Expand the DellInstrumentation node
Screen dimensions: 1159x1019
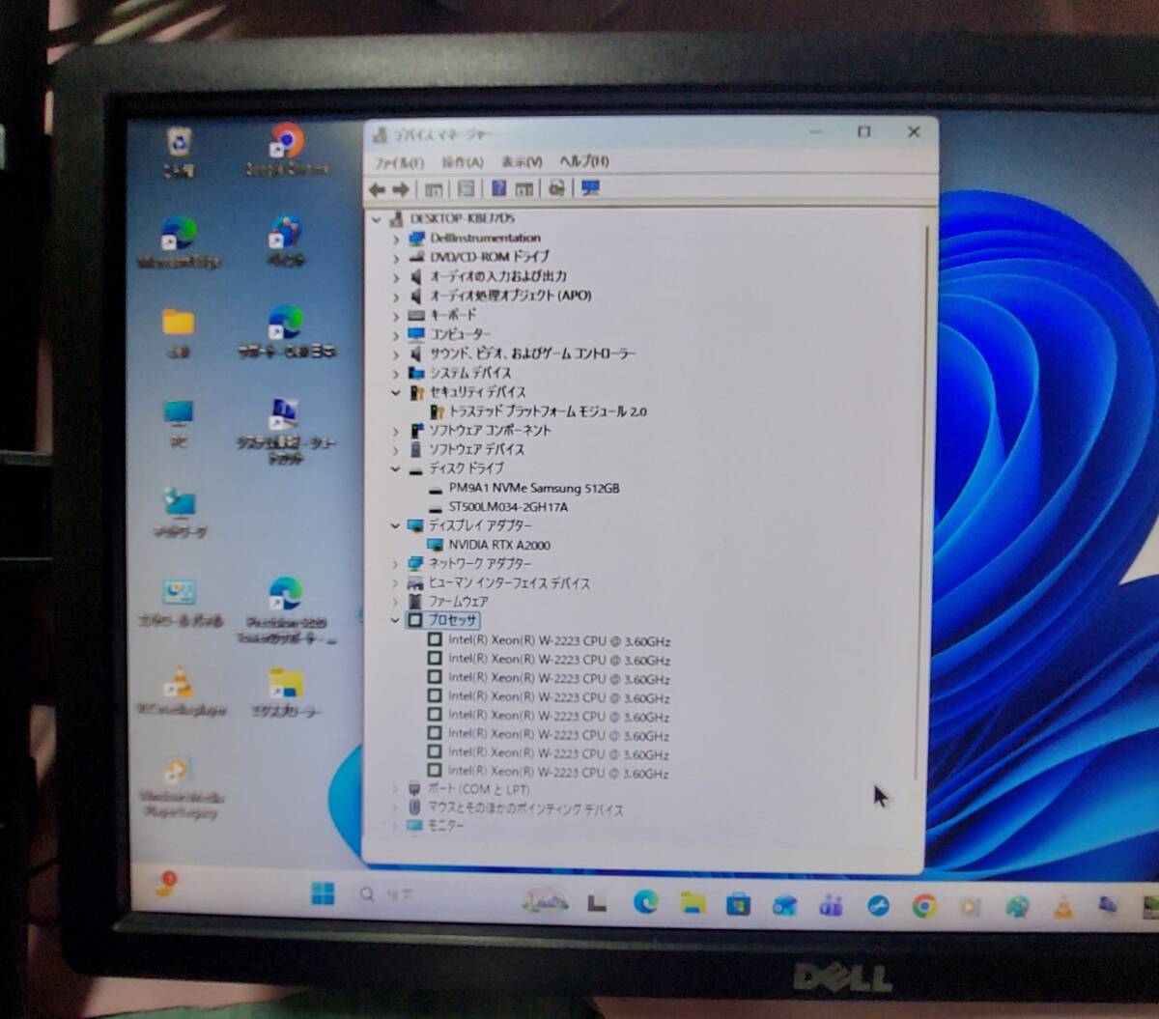click(396, 239)
